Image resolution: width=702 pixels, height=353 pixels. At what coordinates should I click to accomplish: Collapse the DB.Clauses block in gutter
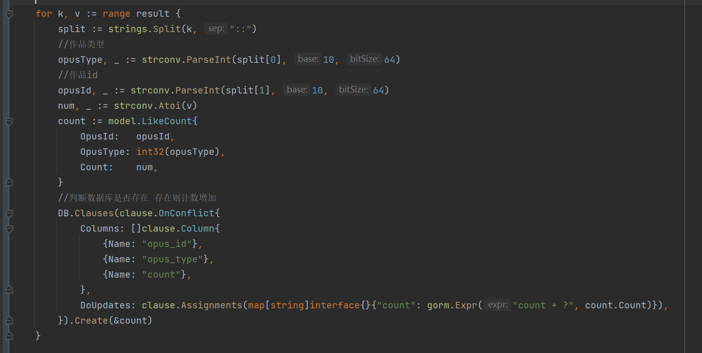click(9, 213)
